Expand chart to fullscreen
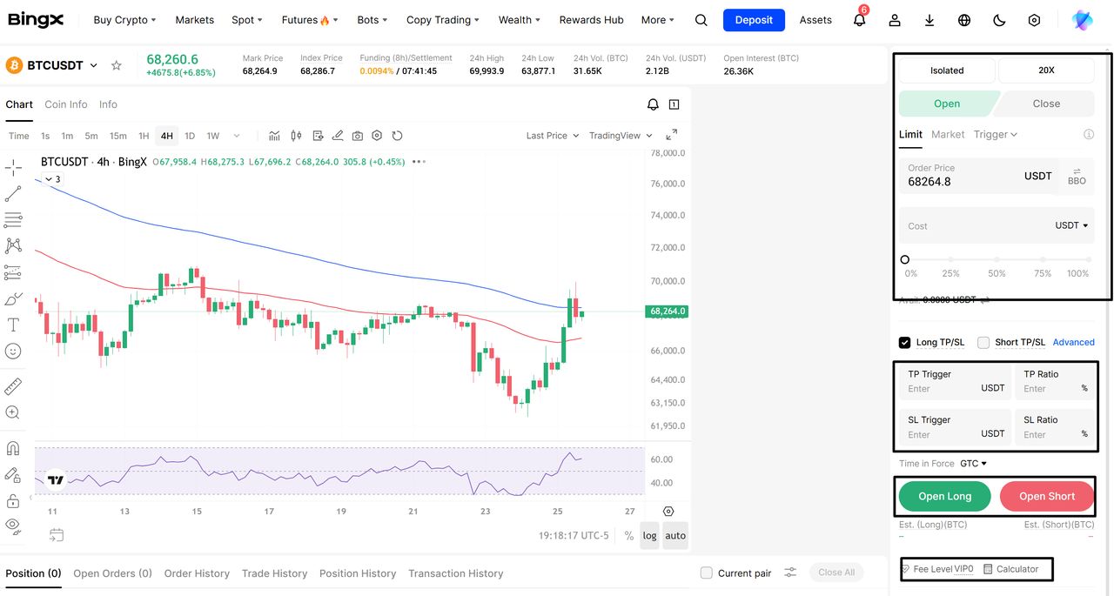This screenshot has width=1114, height=596. 672,136
